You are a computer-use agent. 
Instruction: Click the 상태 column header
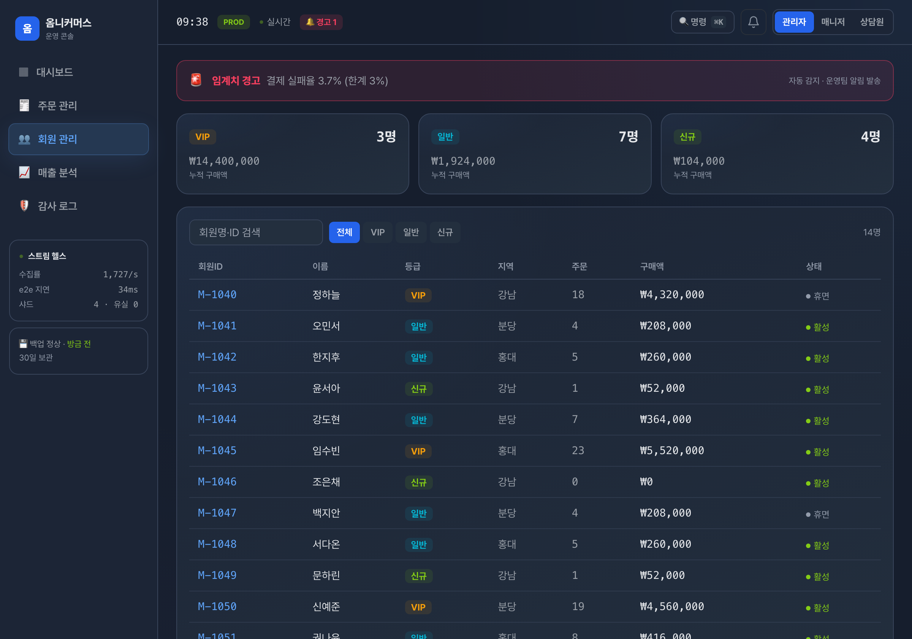[814, 266]
